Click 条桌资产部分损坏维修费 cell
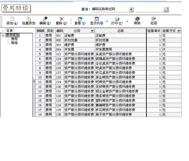 120,54
